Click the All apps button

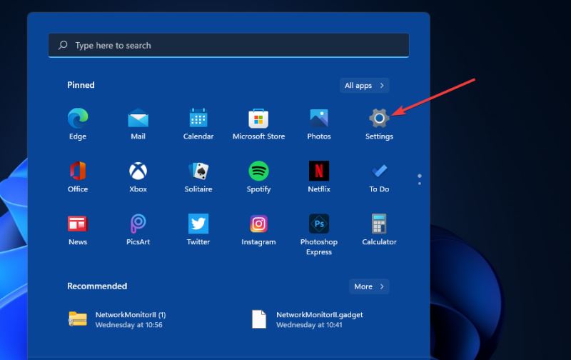[x=364, y=86]
